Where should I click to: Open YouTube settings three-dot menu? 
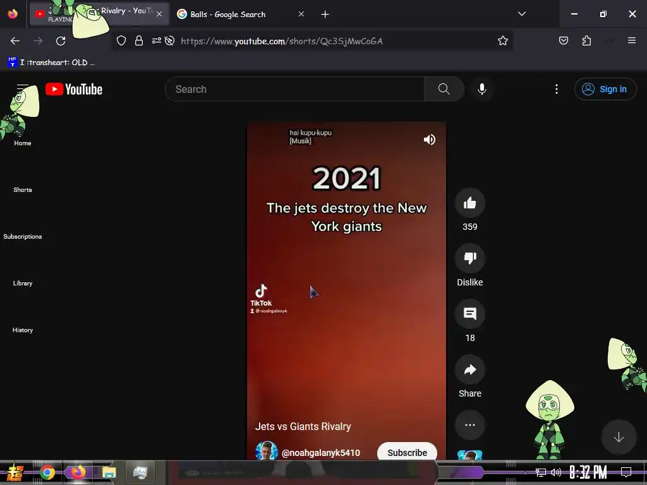tap(556, 89)
